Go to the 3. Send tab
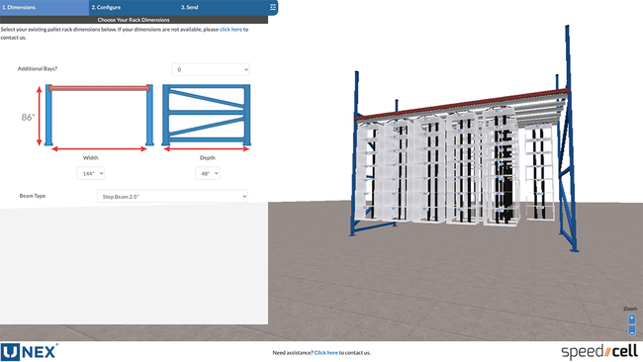643x362 pixels. (x=222, y=7)
